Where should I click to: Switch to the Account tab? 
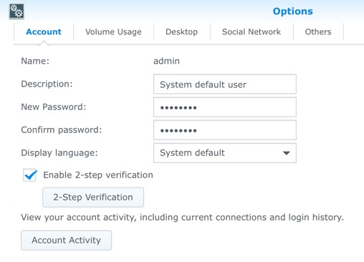point(44,31)
